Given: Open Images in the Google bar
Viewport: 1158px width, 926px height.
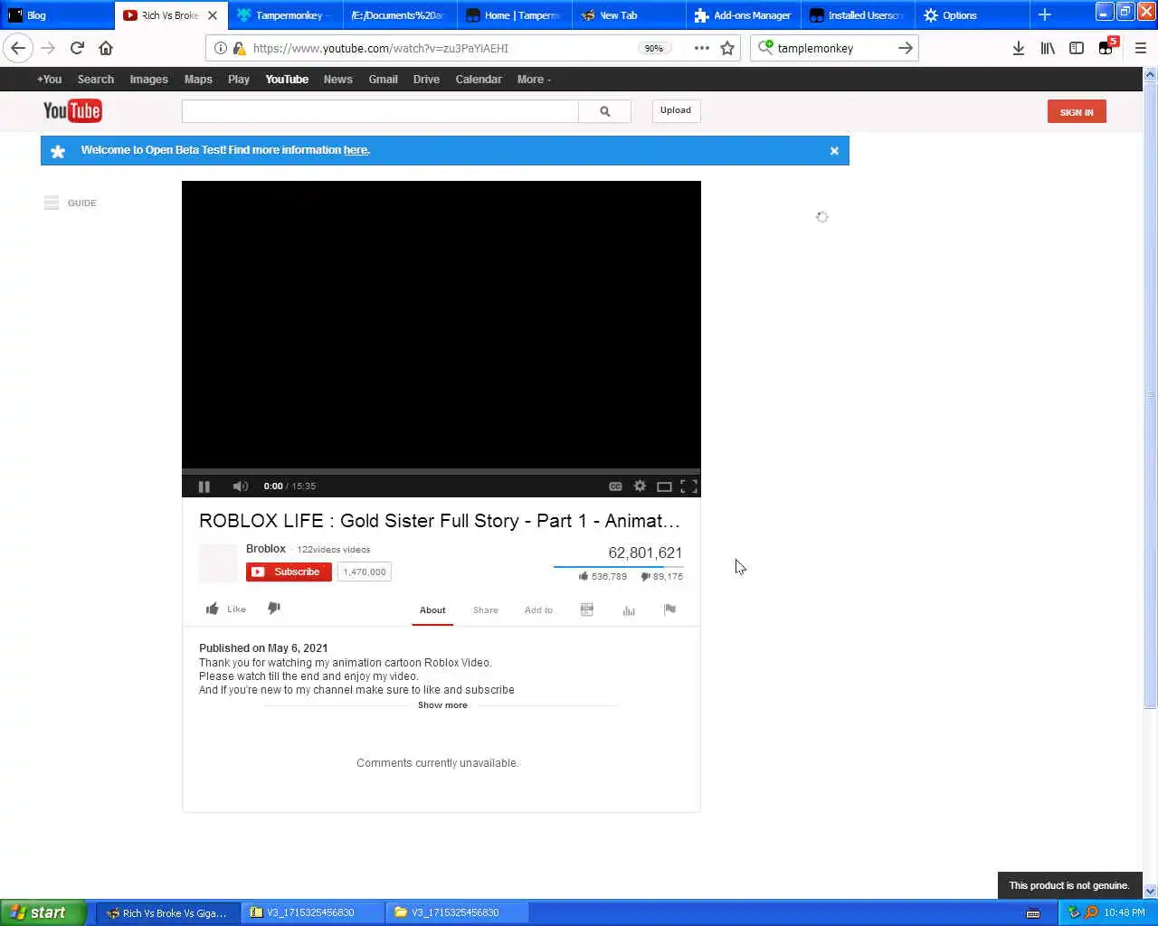Looking at the screenshot, I should [148, 80].
